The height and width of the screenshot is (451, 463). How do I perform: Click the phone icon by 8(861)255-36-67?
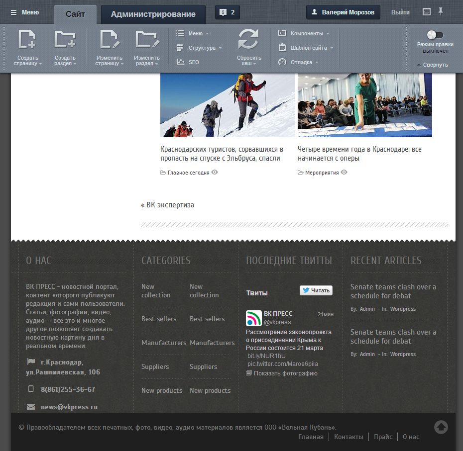coord(31,389)
